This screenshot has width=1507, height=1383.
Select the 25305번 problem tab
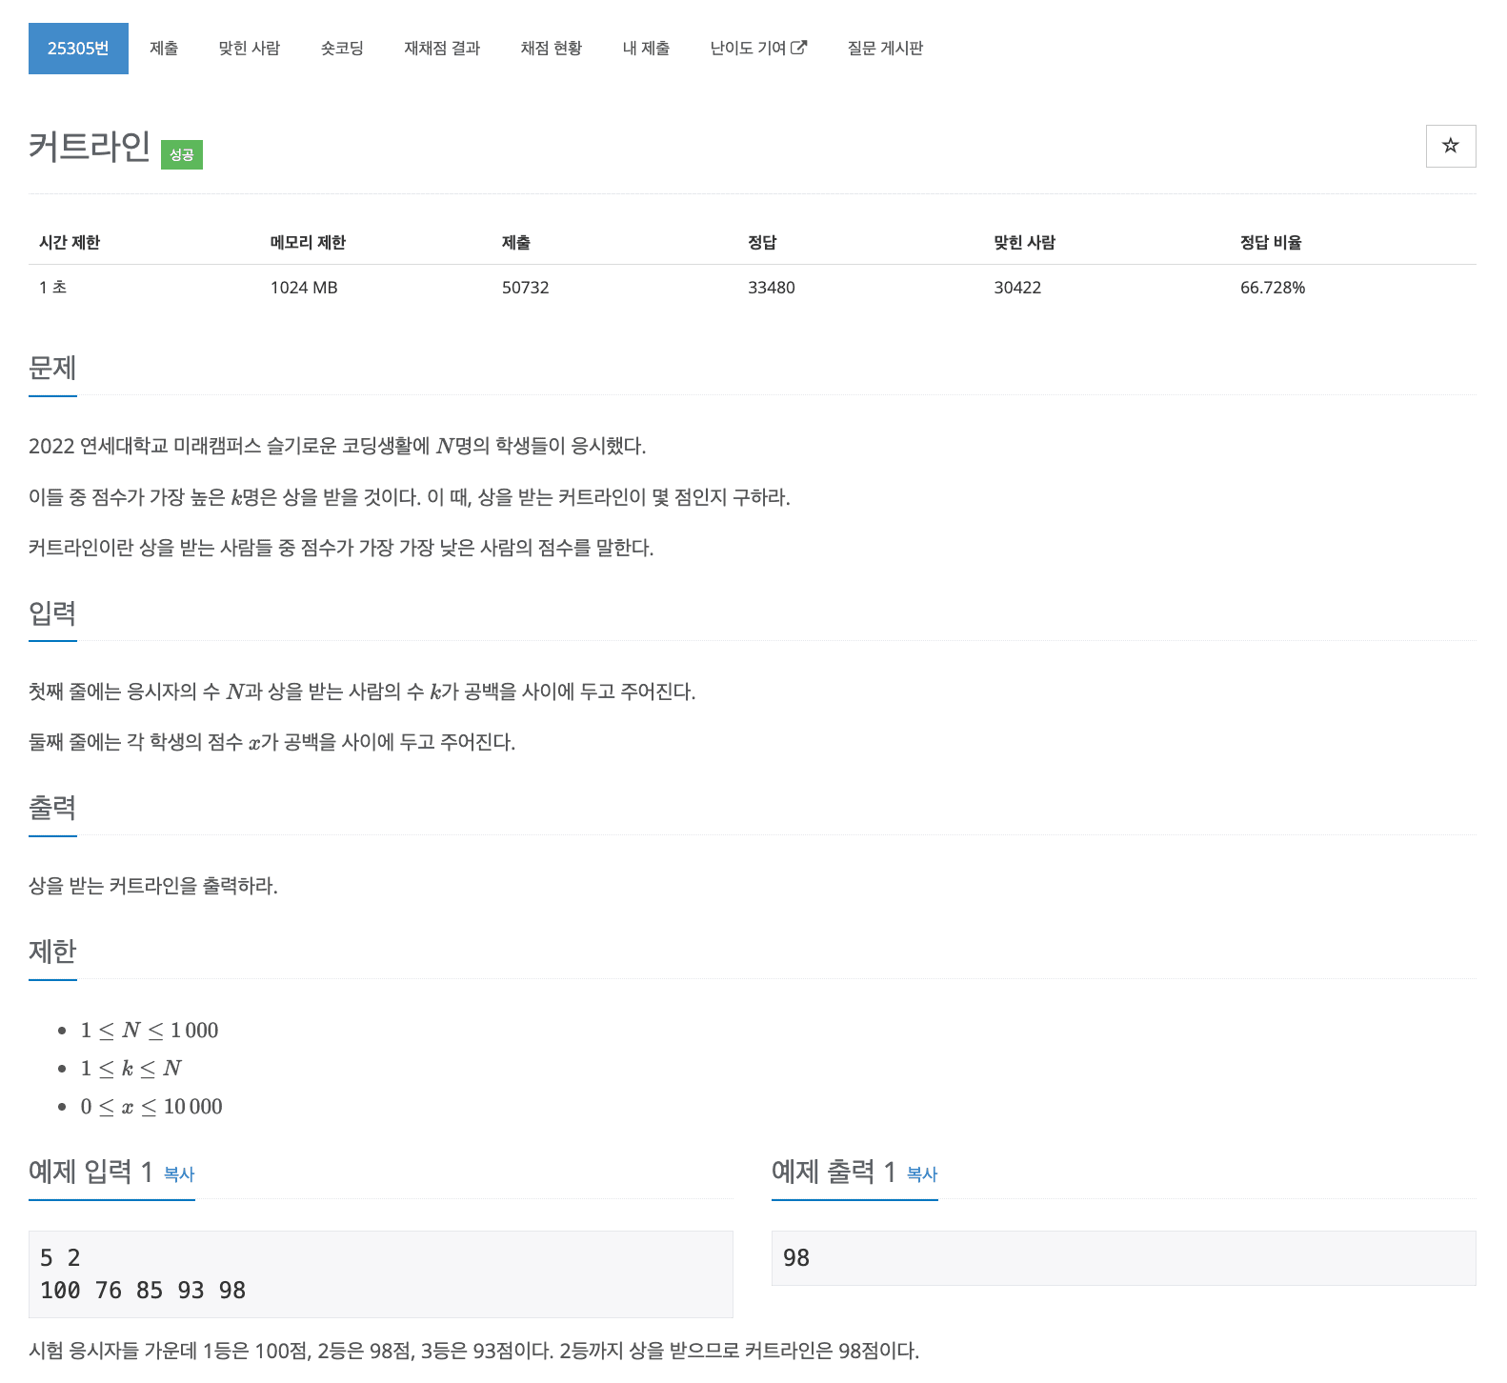click(x=78, y=49)
